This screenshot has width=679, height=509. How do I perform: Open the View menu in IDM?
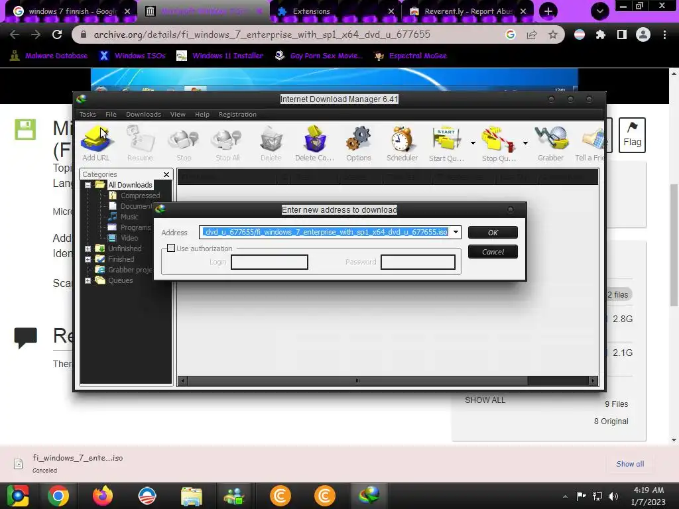(178, 114)
